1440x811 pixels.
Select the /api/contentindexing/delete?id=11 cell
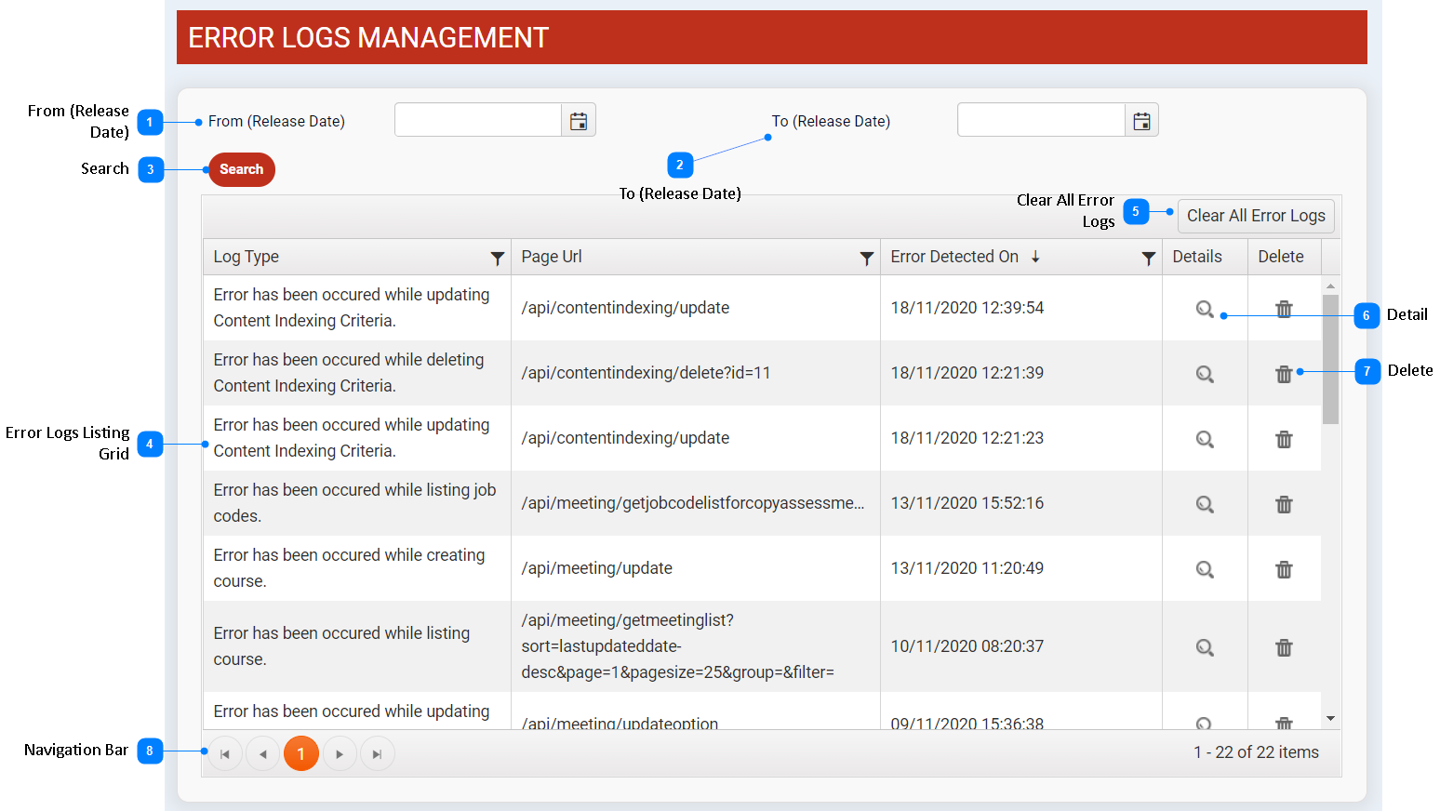(x=696, y=373)
